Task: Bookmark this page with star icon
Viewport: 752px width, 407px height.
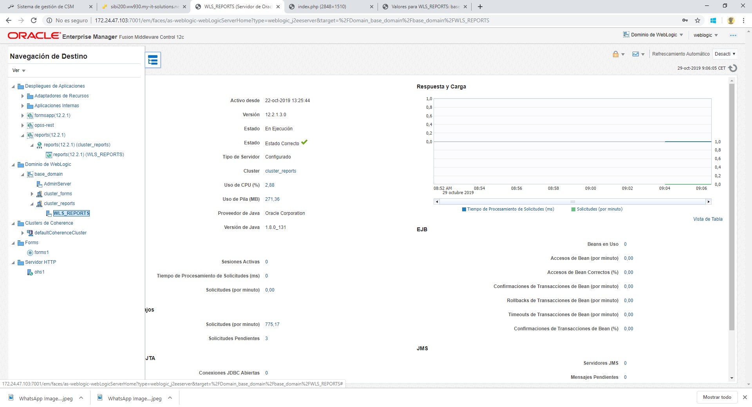Action: [x=698, y=20]
